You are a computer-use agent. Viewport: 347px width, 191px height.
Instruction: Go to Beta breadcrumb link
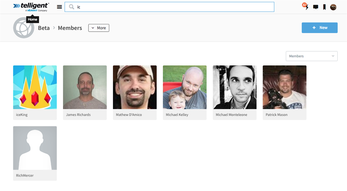(44, 28)
